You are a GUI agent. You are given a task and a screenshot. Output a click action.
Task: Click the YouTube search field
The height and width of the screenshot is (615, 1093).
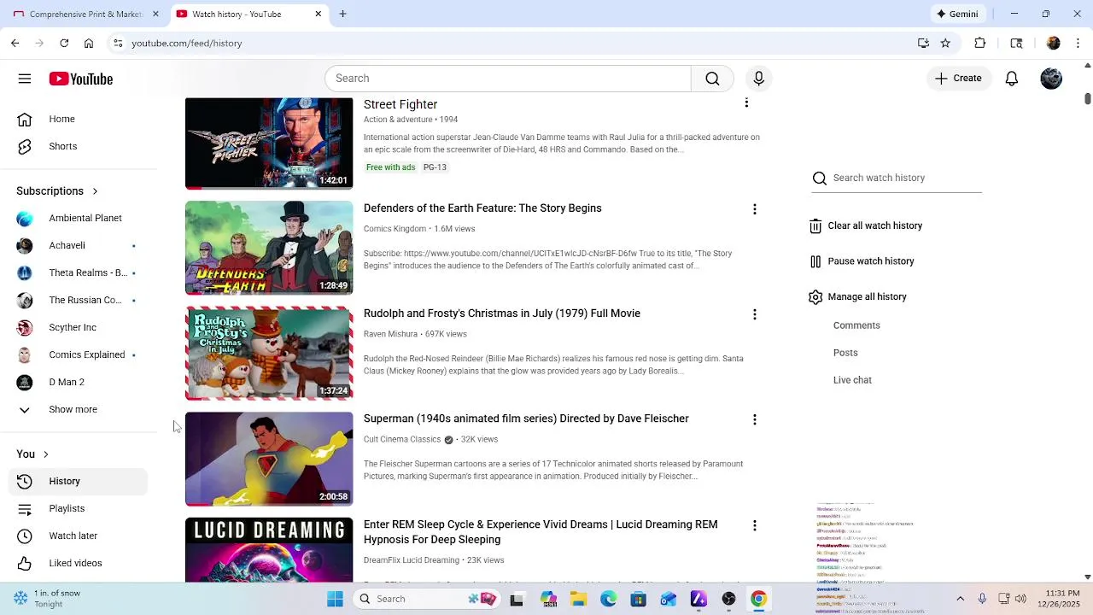[x=508, y=79]
